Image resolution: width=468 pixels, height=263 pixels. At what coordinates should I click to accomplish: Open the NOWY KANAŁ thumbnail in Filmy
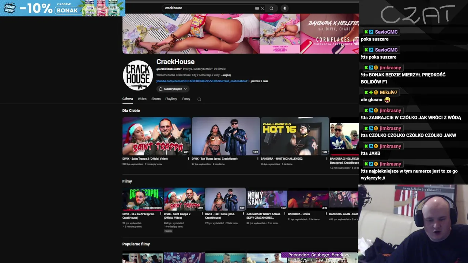[267, 199]
